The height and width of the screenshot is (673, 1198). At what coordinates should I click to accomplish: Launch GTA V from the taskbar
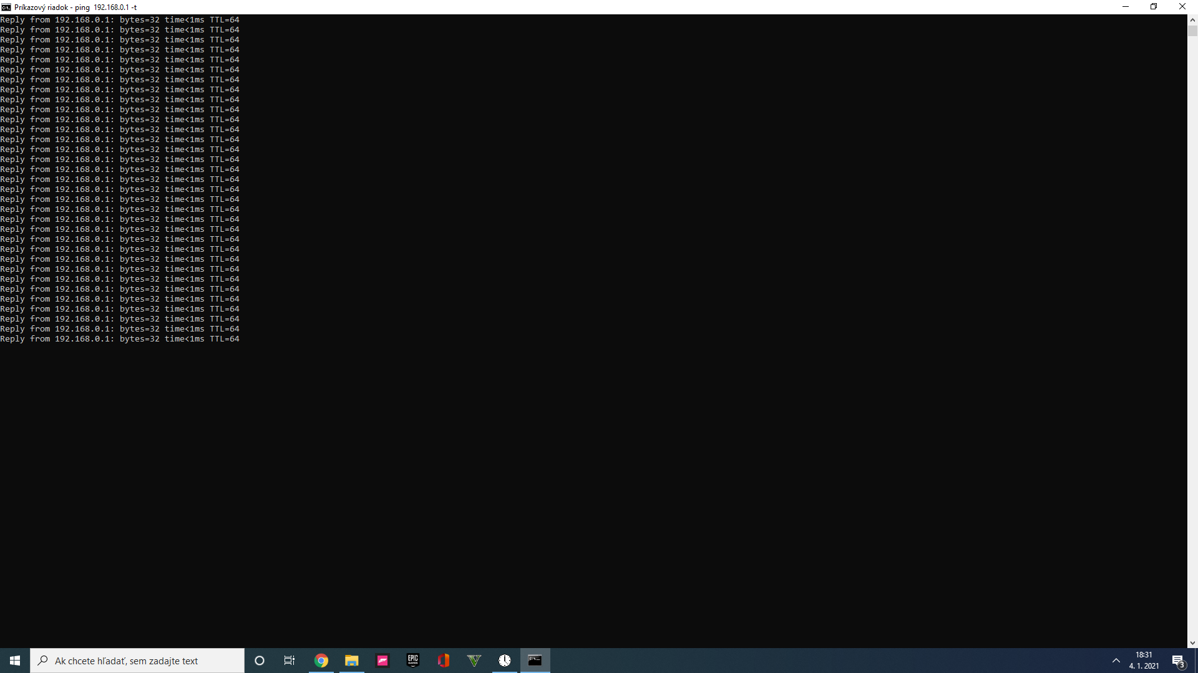(474, 661)
